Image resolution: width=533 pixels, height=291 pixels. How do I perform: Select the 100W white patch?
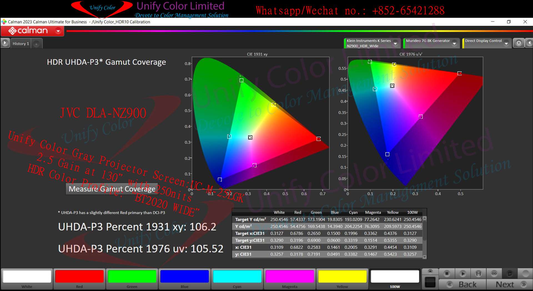(395, 279)
